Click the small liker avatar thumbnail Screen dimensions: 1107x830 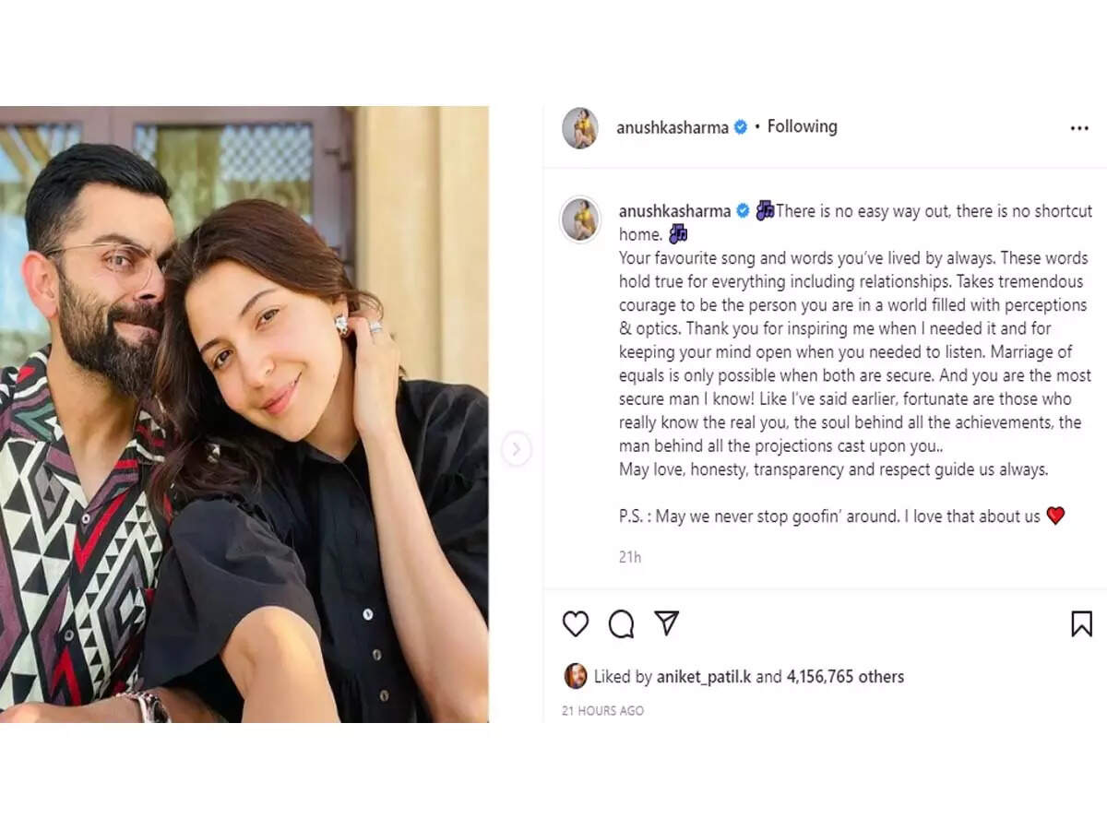tap(575, 676)
